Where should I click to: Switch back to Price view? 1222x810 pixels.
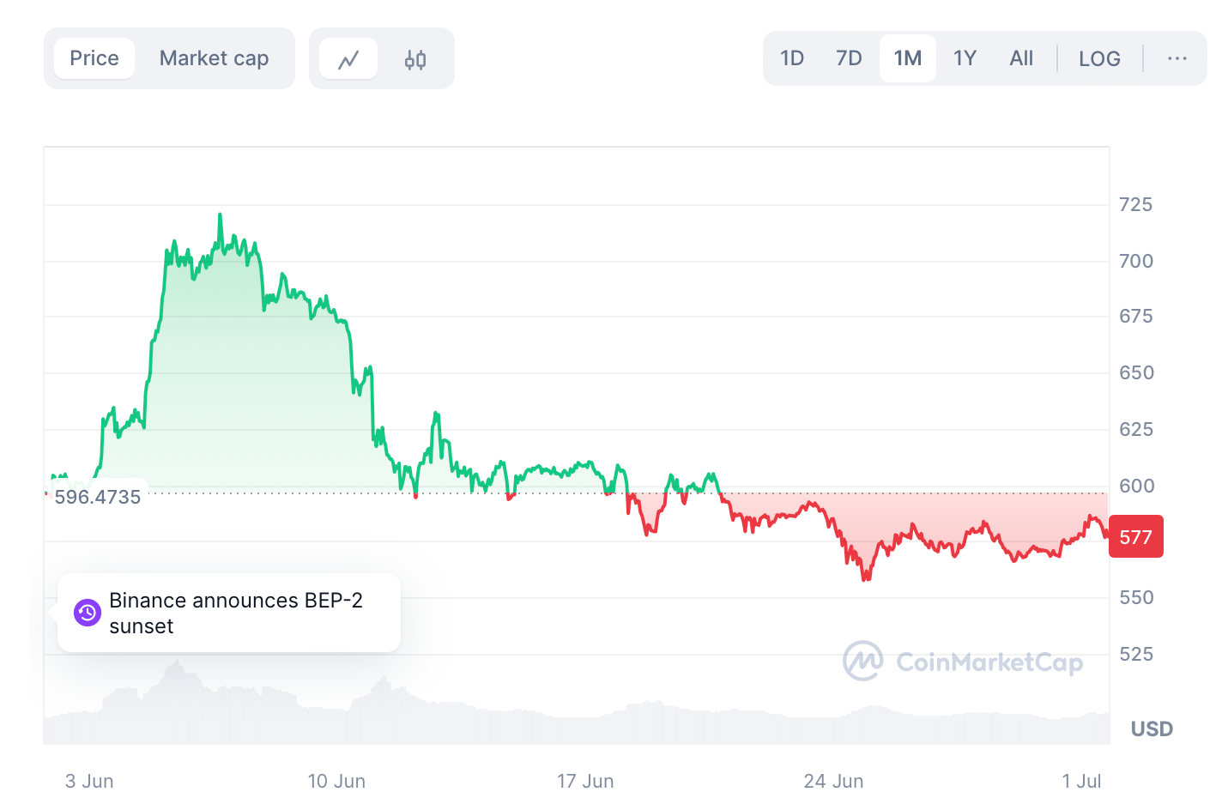pyautogui.click(x=94, y=57)
